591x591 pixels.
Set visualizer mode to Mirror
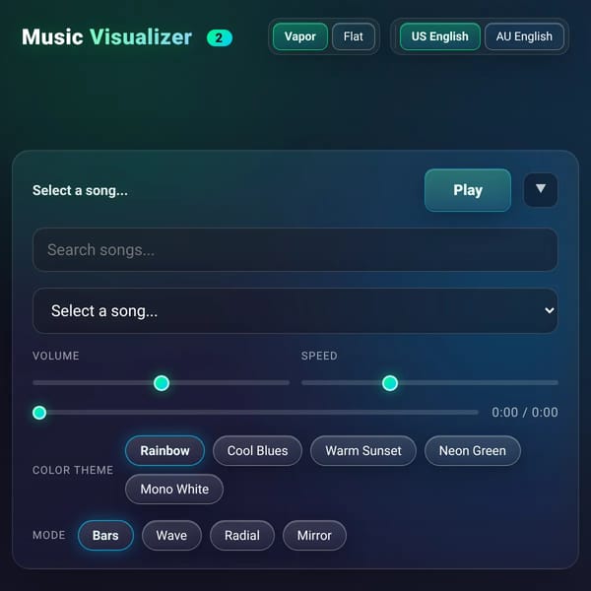pyautogui.click(x=314, y=536)
